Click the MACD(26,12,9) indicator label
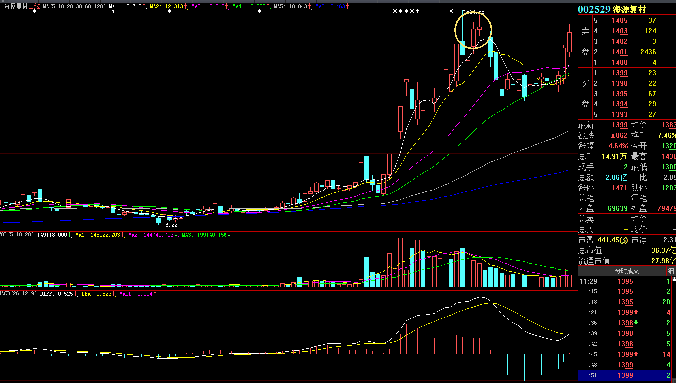 tap(18, 294)
